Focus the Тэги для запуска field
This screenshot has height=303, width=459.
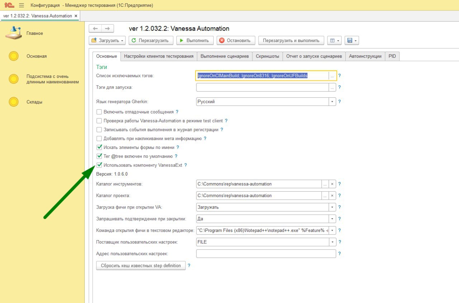[262, 87]
